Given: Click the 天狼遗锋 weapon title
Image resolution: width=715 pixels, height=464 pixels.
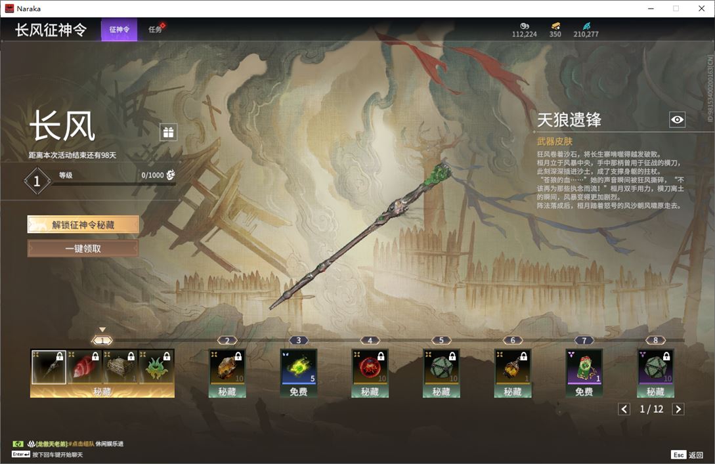Looking at the screenshot, I should tap(569, 120).
